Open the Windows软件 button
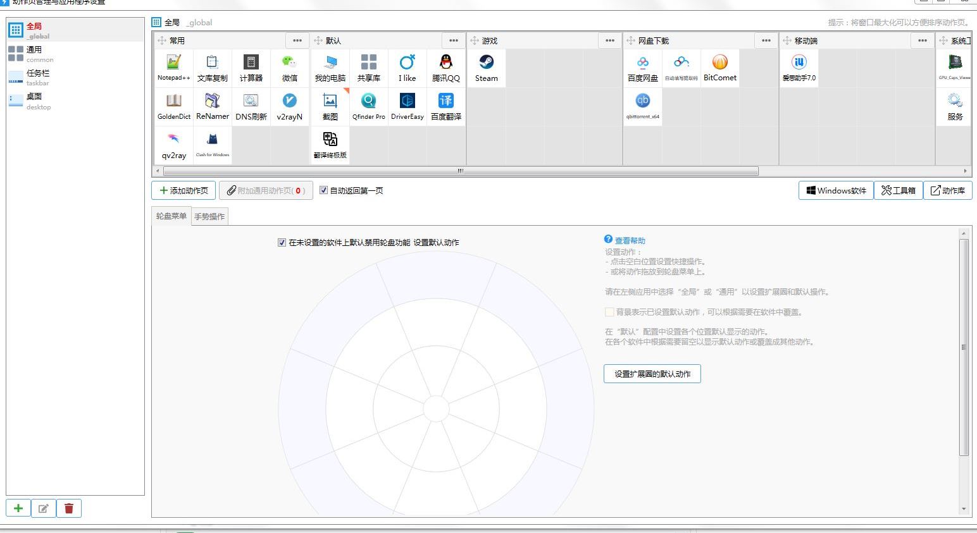This screenshot has height=533, width=977. pos(836,190)
